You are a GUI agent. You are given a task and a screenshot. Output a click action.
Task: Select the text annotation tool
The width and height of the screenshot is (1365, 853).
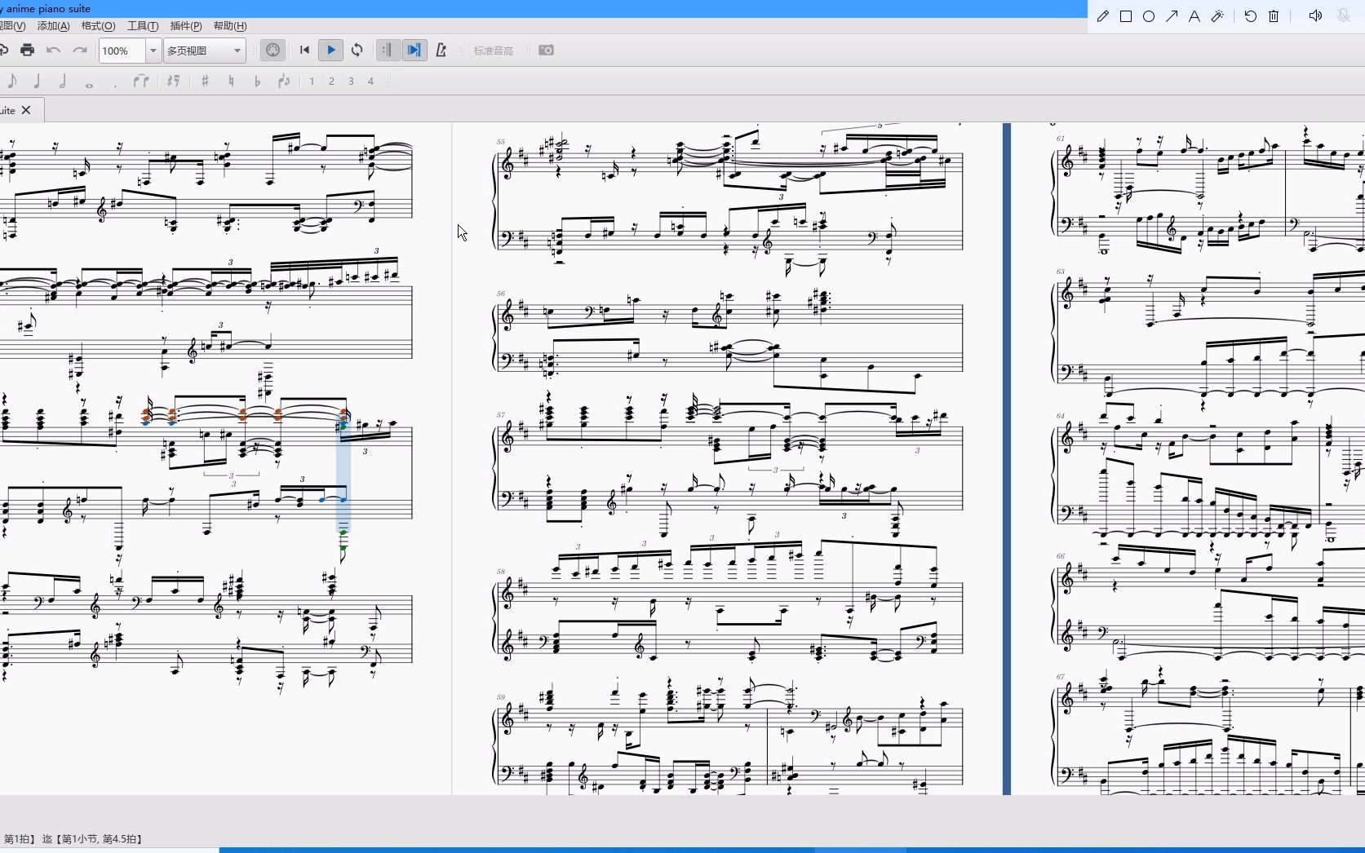pos(1194,16)
